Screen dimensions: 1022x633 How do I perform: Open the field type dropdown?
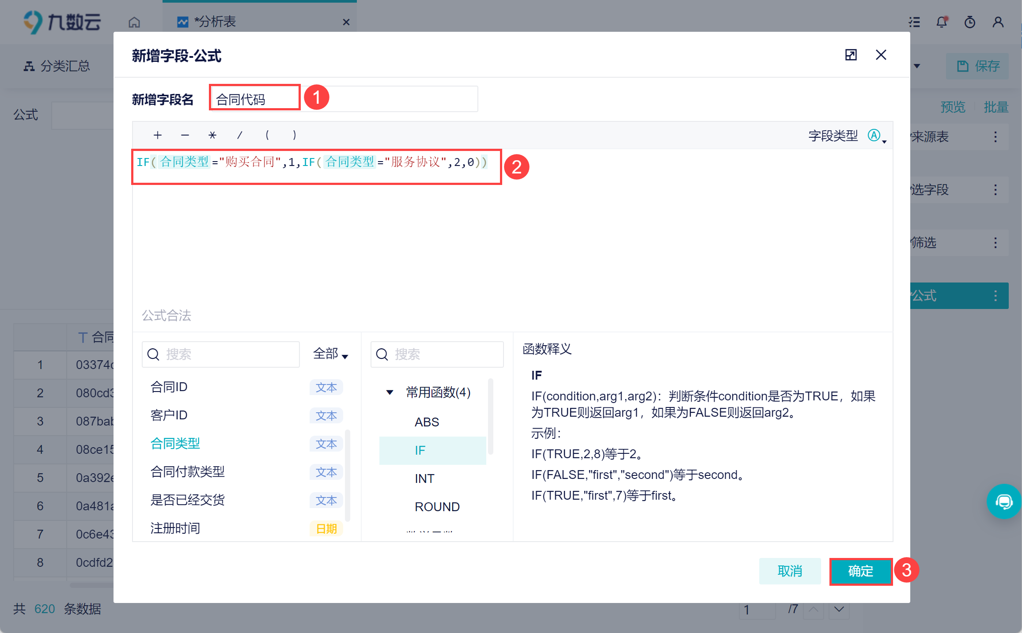877,136
